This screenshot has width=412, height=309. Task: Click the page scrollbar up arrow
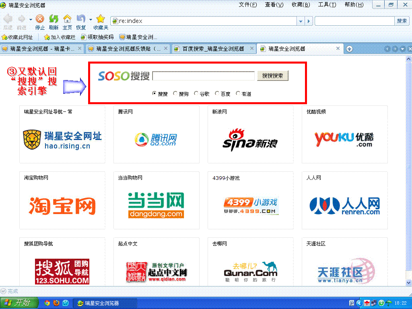tap(408, 59)
